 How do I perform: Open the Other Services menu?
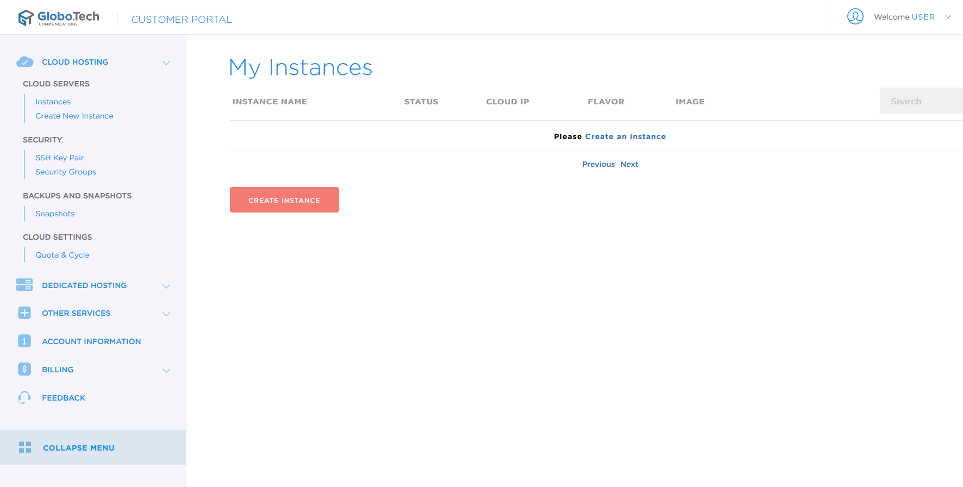pyautogui.click(x=76, y=313)
